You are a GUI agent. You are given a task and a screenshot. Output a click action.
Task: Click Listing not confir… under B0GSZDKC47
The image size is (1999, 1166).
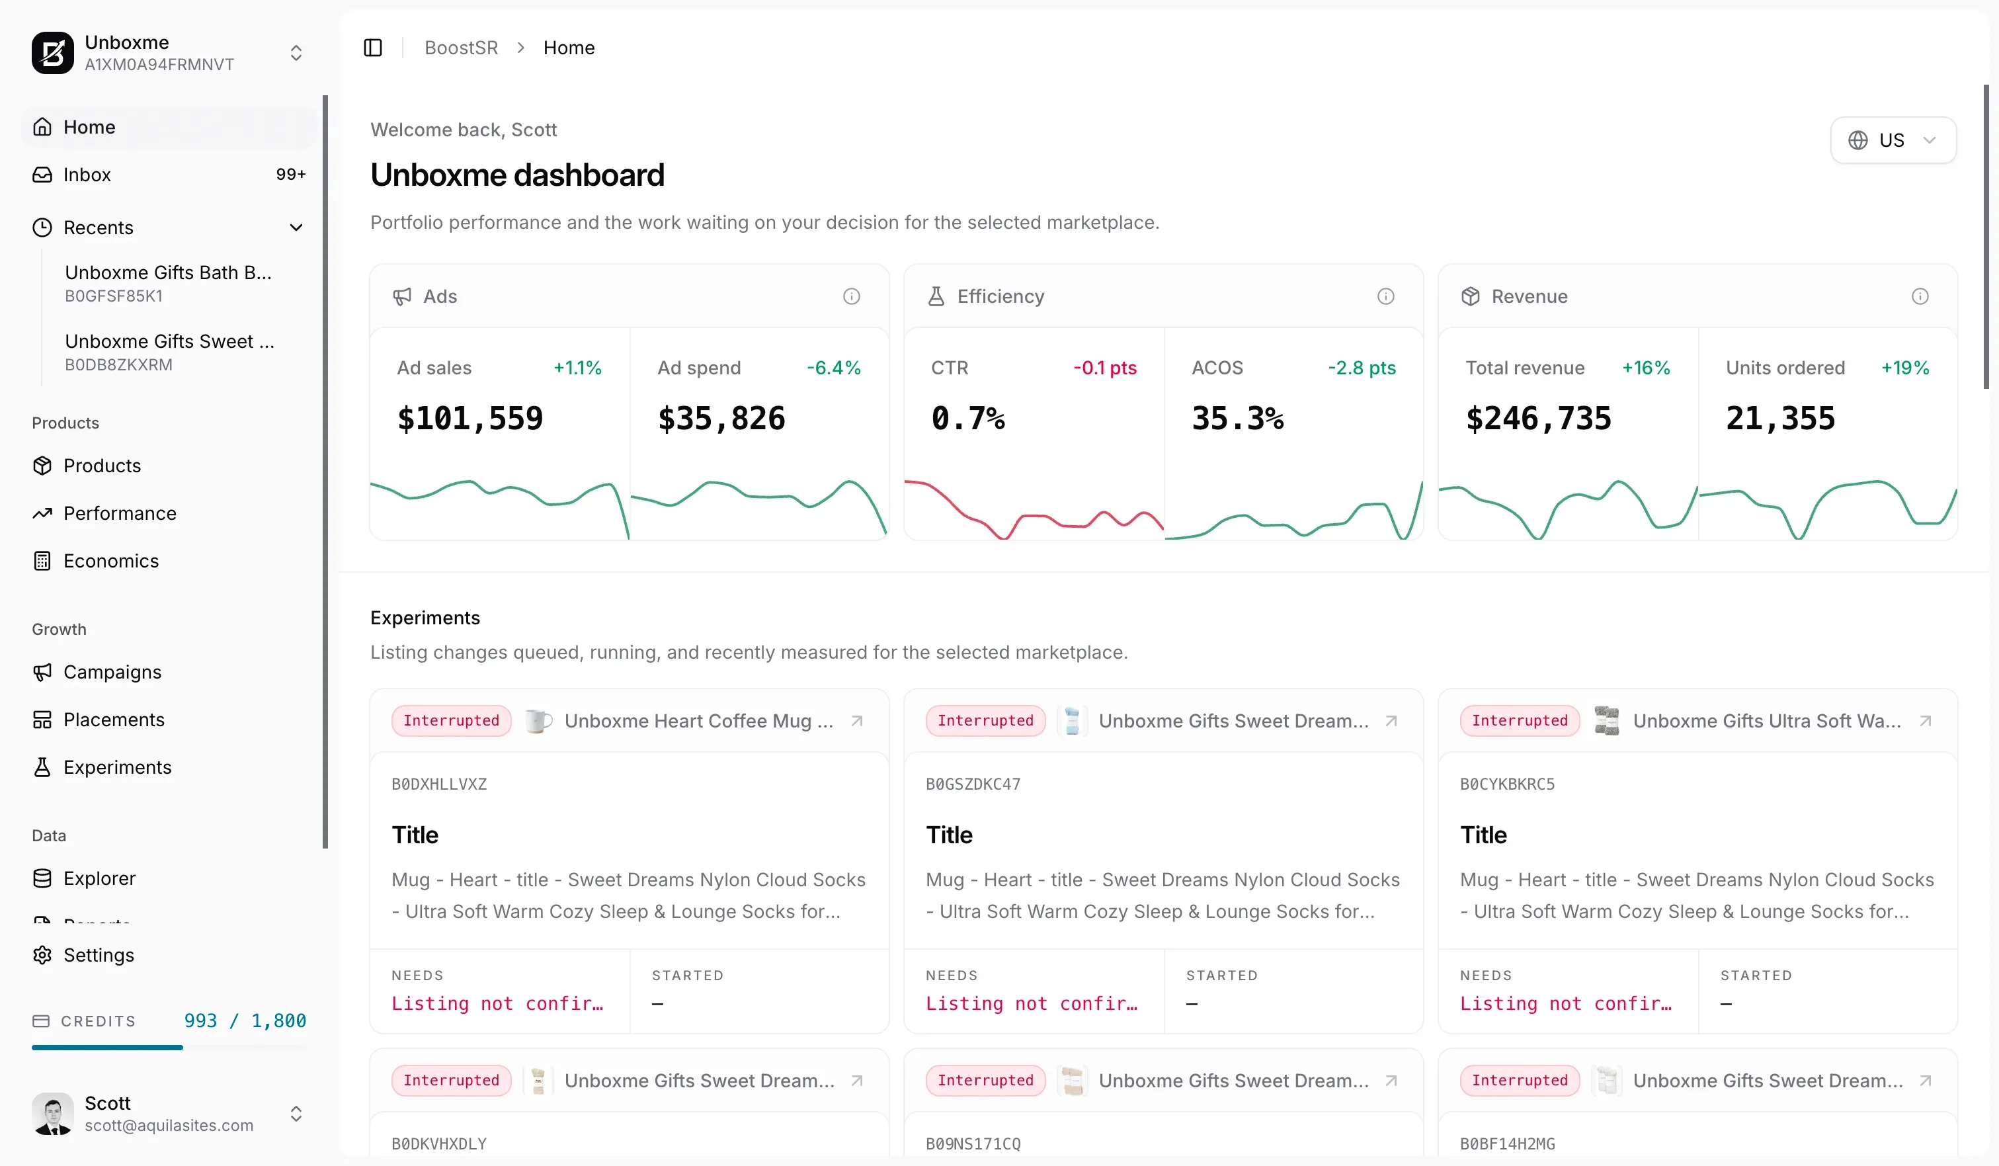coord(1031,1003)
